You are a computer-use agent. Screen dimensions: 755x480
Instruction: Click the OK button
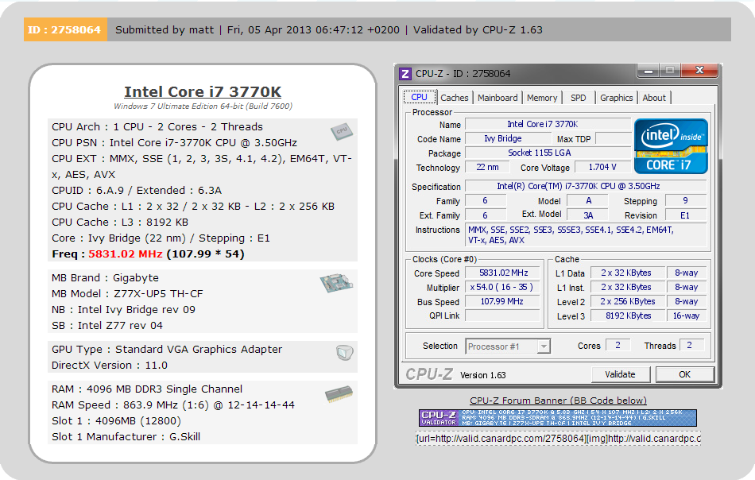click(684, 374)
